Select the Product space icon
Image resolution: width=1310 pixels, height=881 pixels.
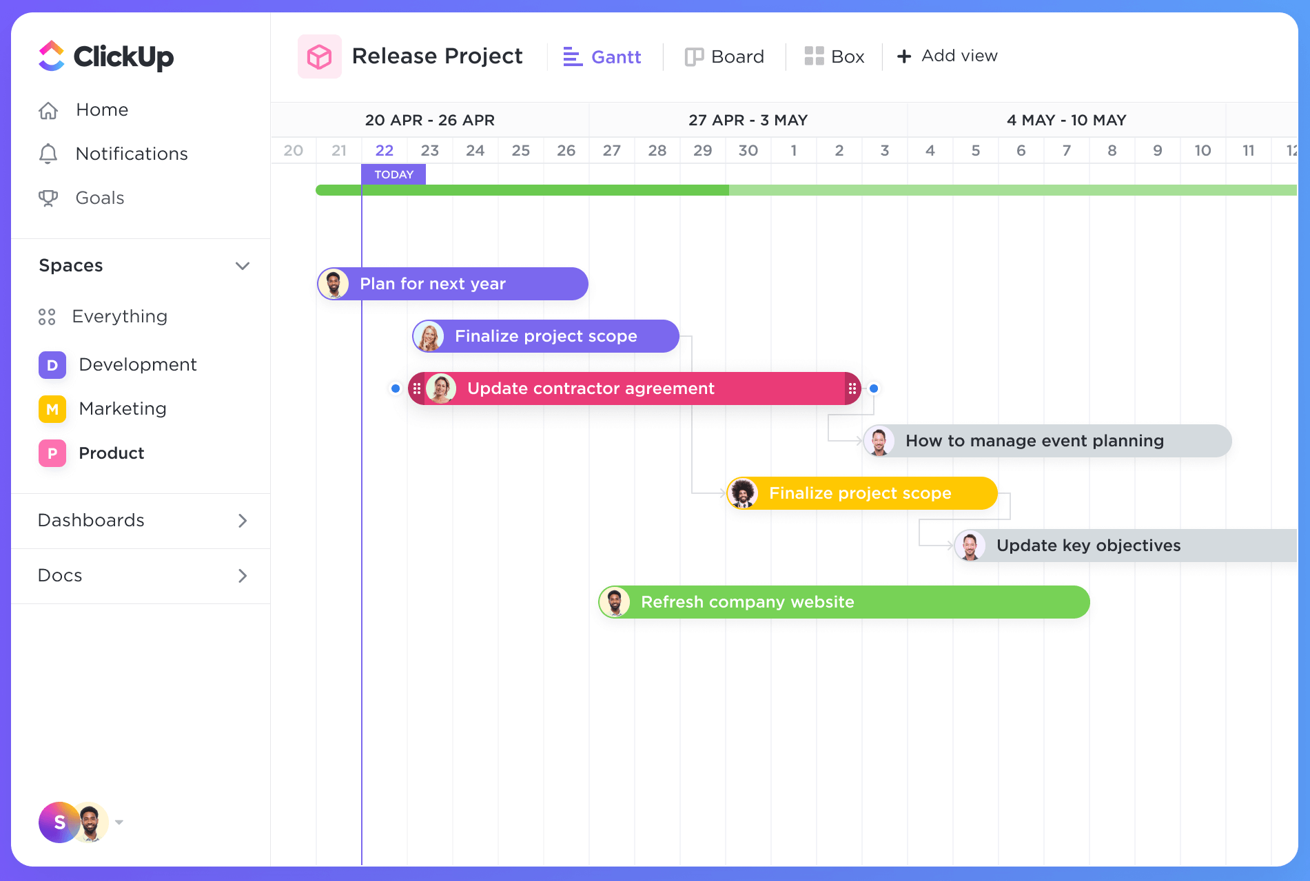coord(52,453)
